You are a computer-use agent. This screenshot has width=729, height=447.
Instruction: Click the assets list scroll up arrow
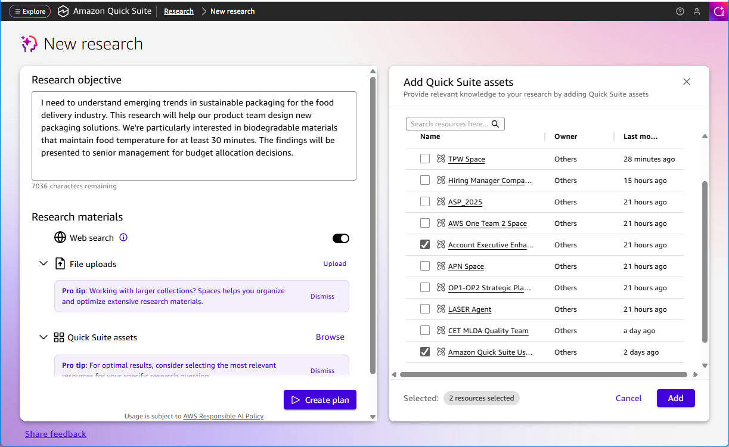point(705,136)
